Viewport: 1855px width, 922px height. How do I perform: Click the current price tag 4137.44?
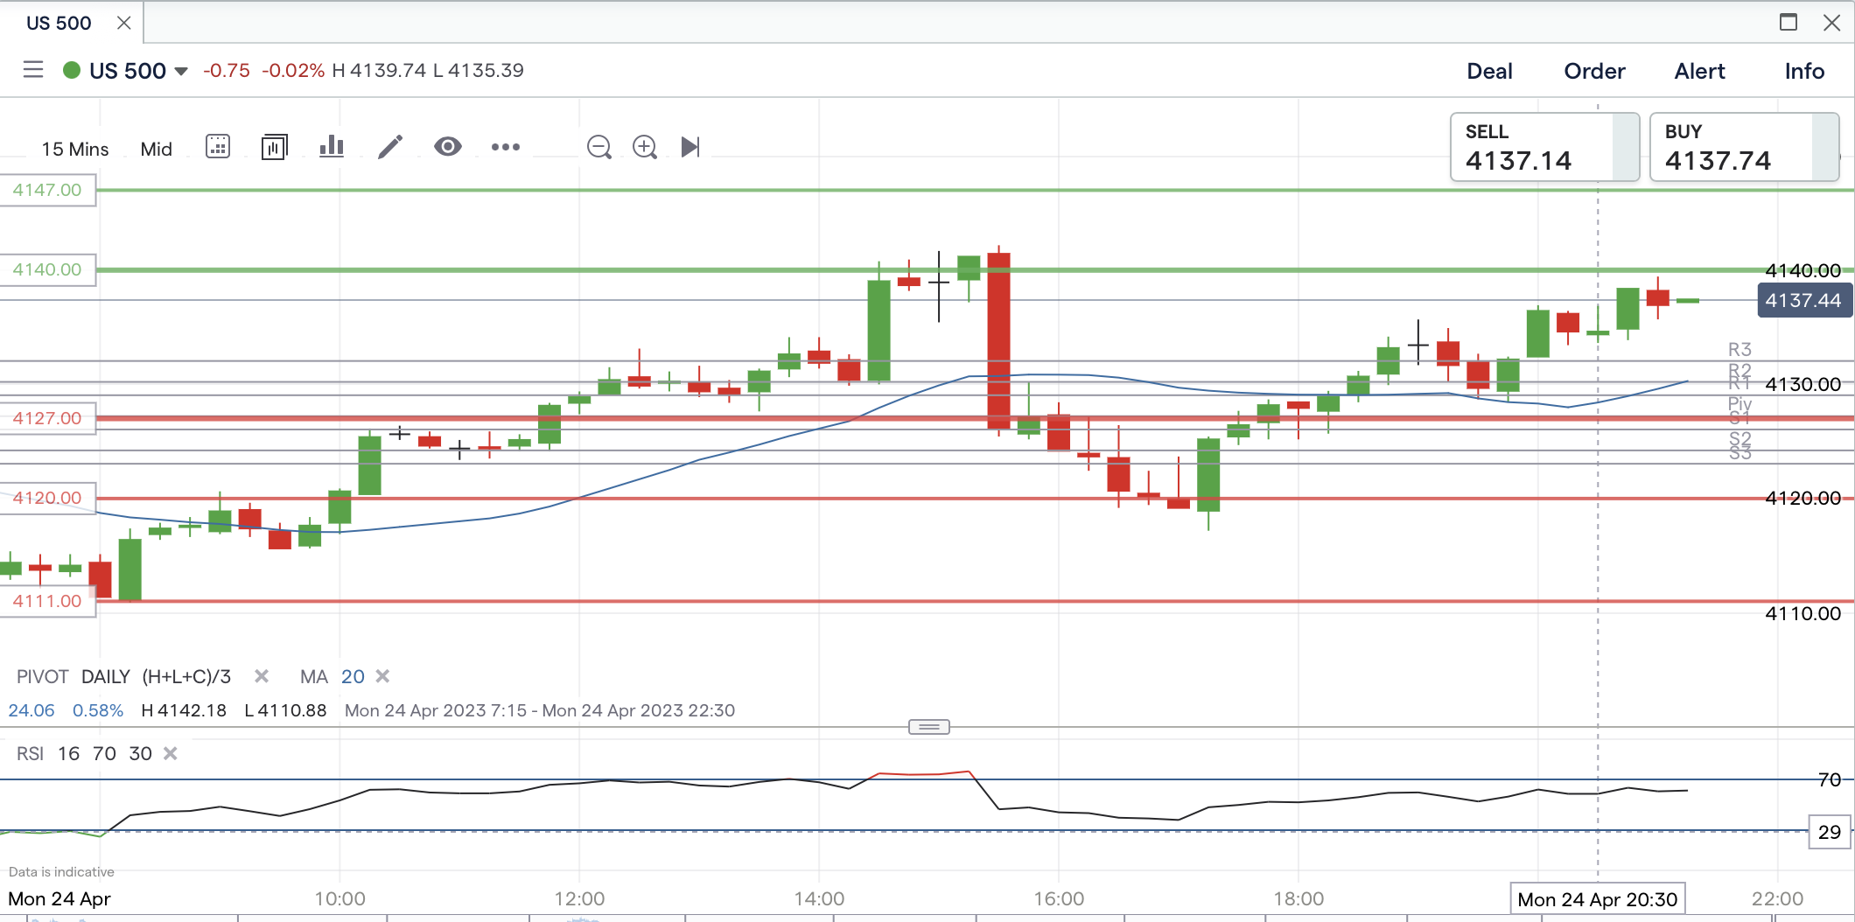(x=1803, y=300)
